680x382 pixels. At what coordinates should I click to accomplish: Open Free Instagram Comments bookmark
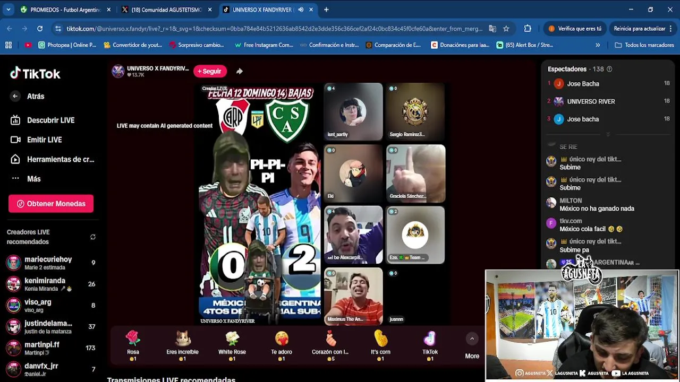tap(263, 45)
